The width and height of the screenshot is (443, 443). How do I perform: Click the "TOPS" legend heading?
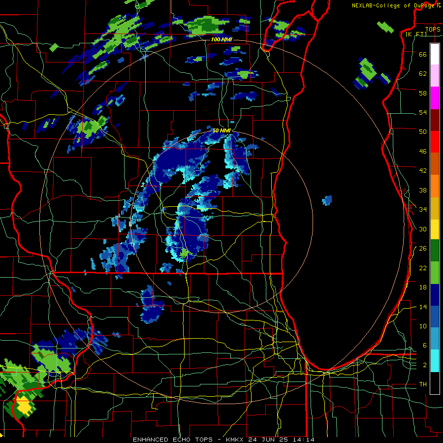(x=433, y=29)
